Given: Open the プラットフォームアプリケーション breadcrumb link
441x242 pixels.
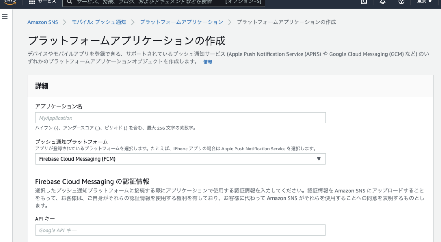Looking at the screenshot, I should (181, 22).
